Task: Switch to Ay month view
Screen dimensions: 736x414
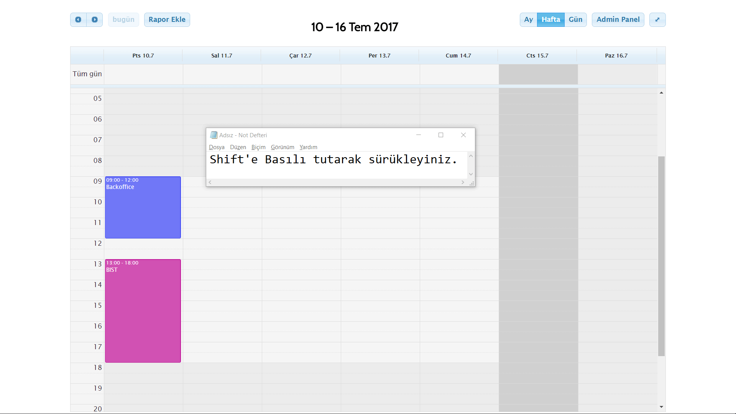Action: [x=528, y=20]
